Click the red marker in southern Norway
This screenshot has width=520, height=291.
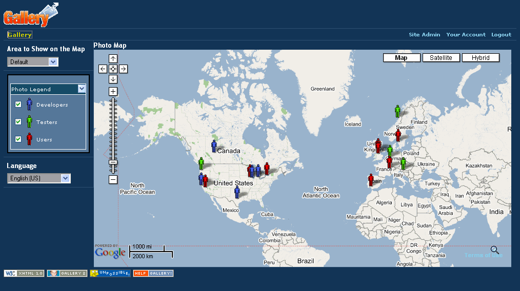pos(398,135)
